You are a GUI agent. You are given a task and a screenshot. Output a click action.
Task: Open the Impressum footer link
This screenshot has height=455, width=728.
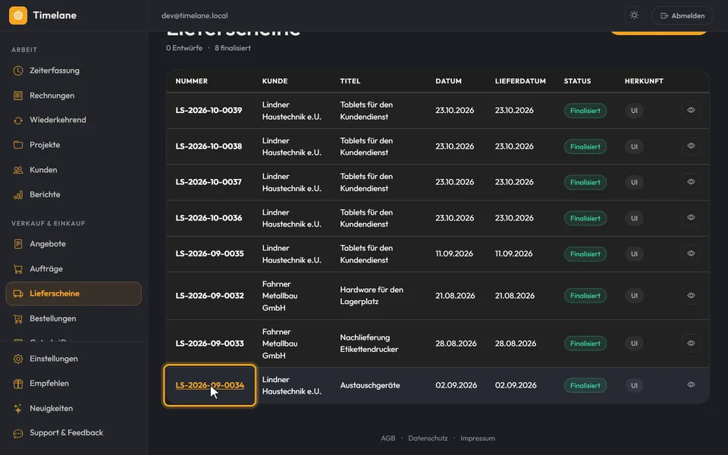(x=477, y=438)
